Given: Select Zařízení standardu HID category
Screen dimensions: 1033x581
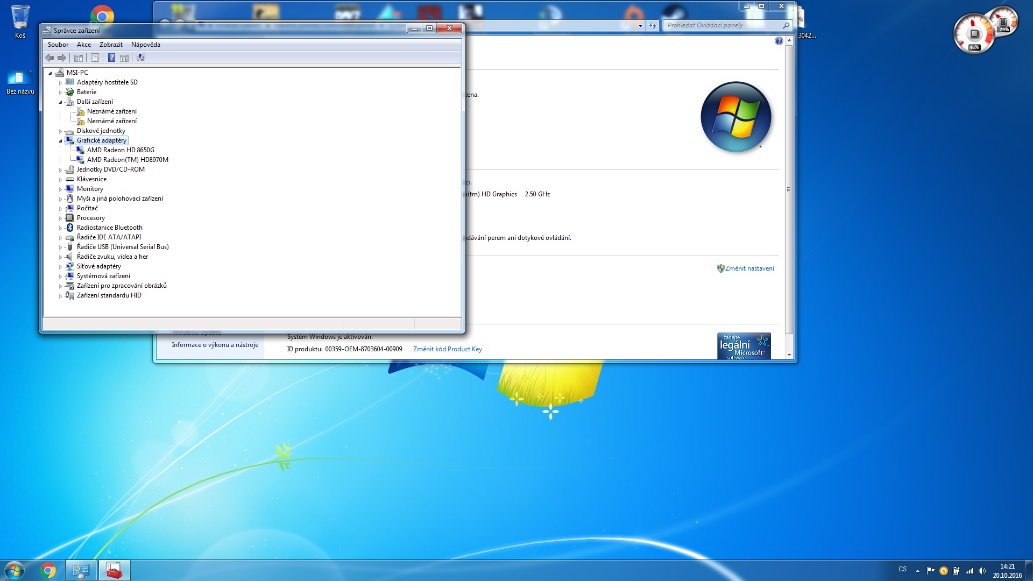Looking at the screenshot, I should (x=109, y=295).
